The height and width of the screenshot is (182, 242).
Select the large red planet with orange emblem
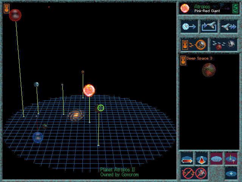15,15
